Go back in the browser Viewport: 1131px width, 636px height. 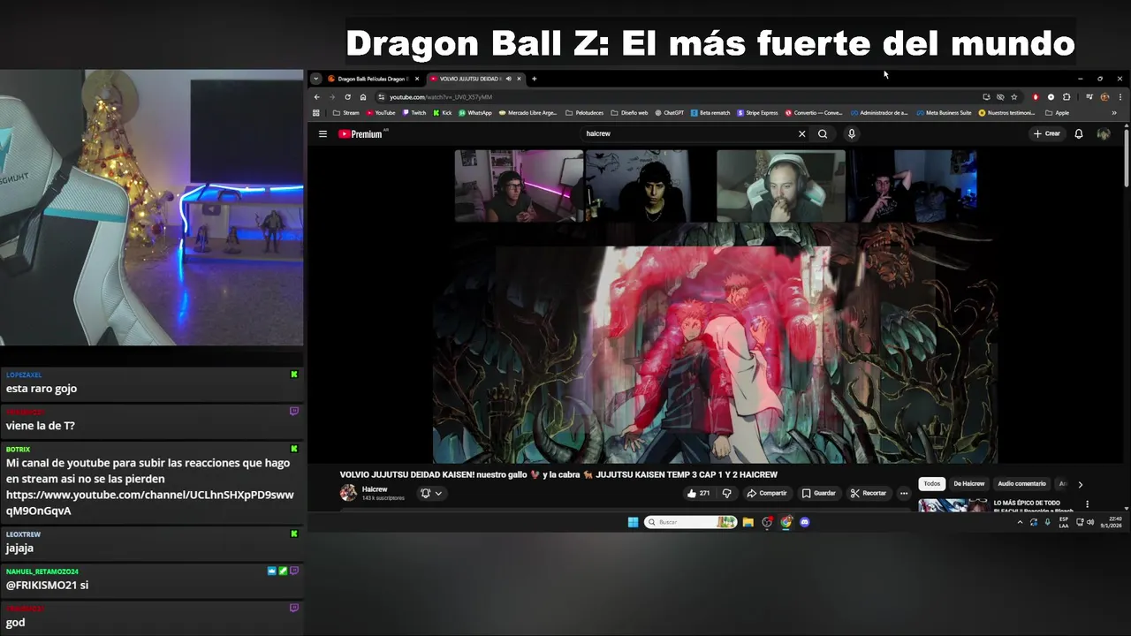pos(317,97)
